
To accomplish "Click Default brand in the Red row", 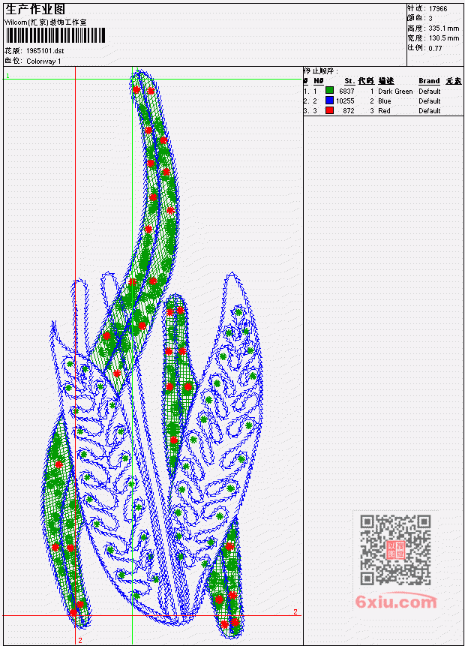I will pos(430,111).
